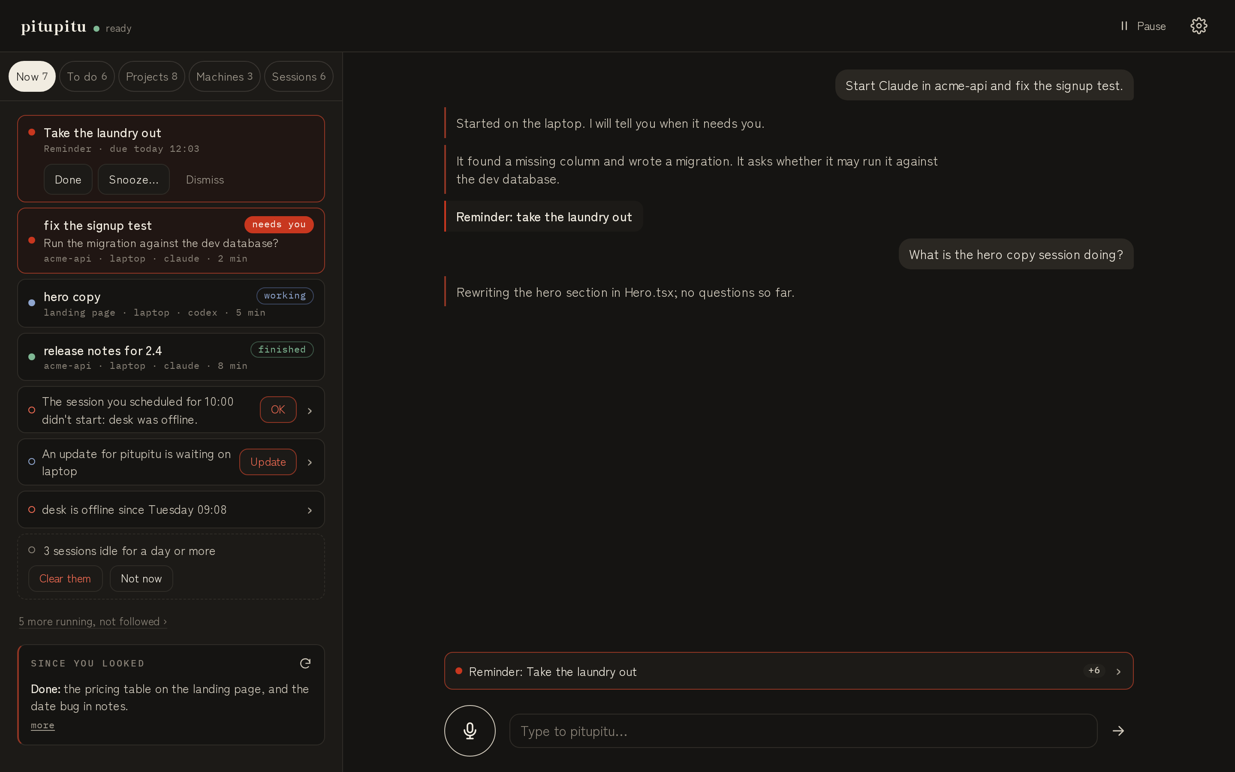Mark the laundry reminder as Done

click(68, 180)
